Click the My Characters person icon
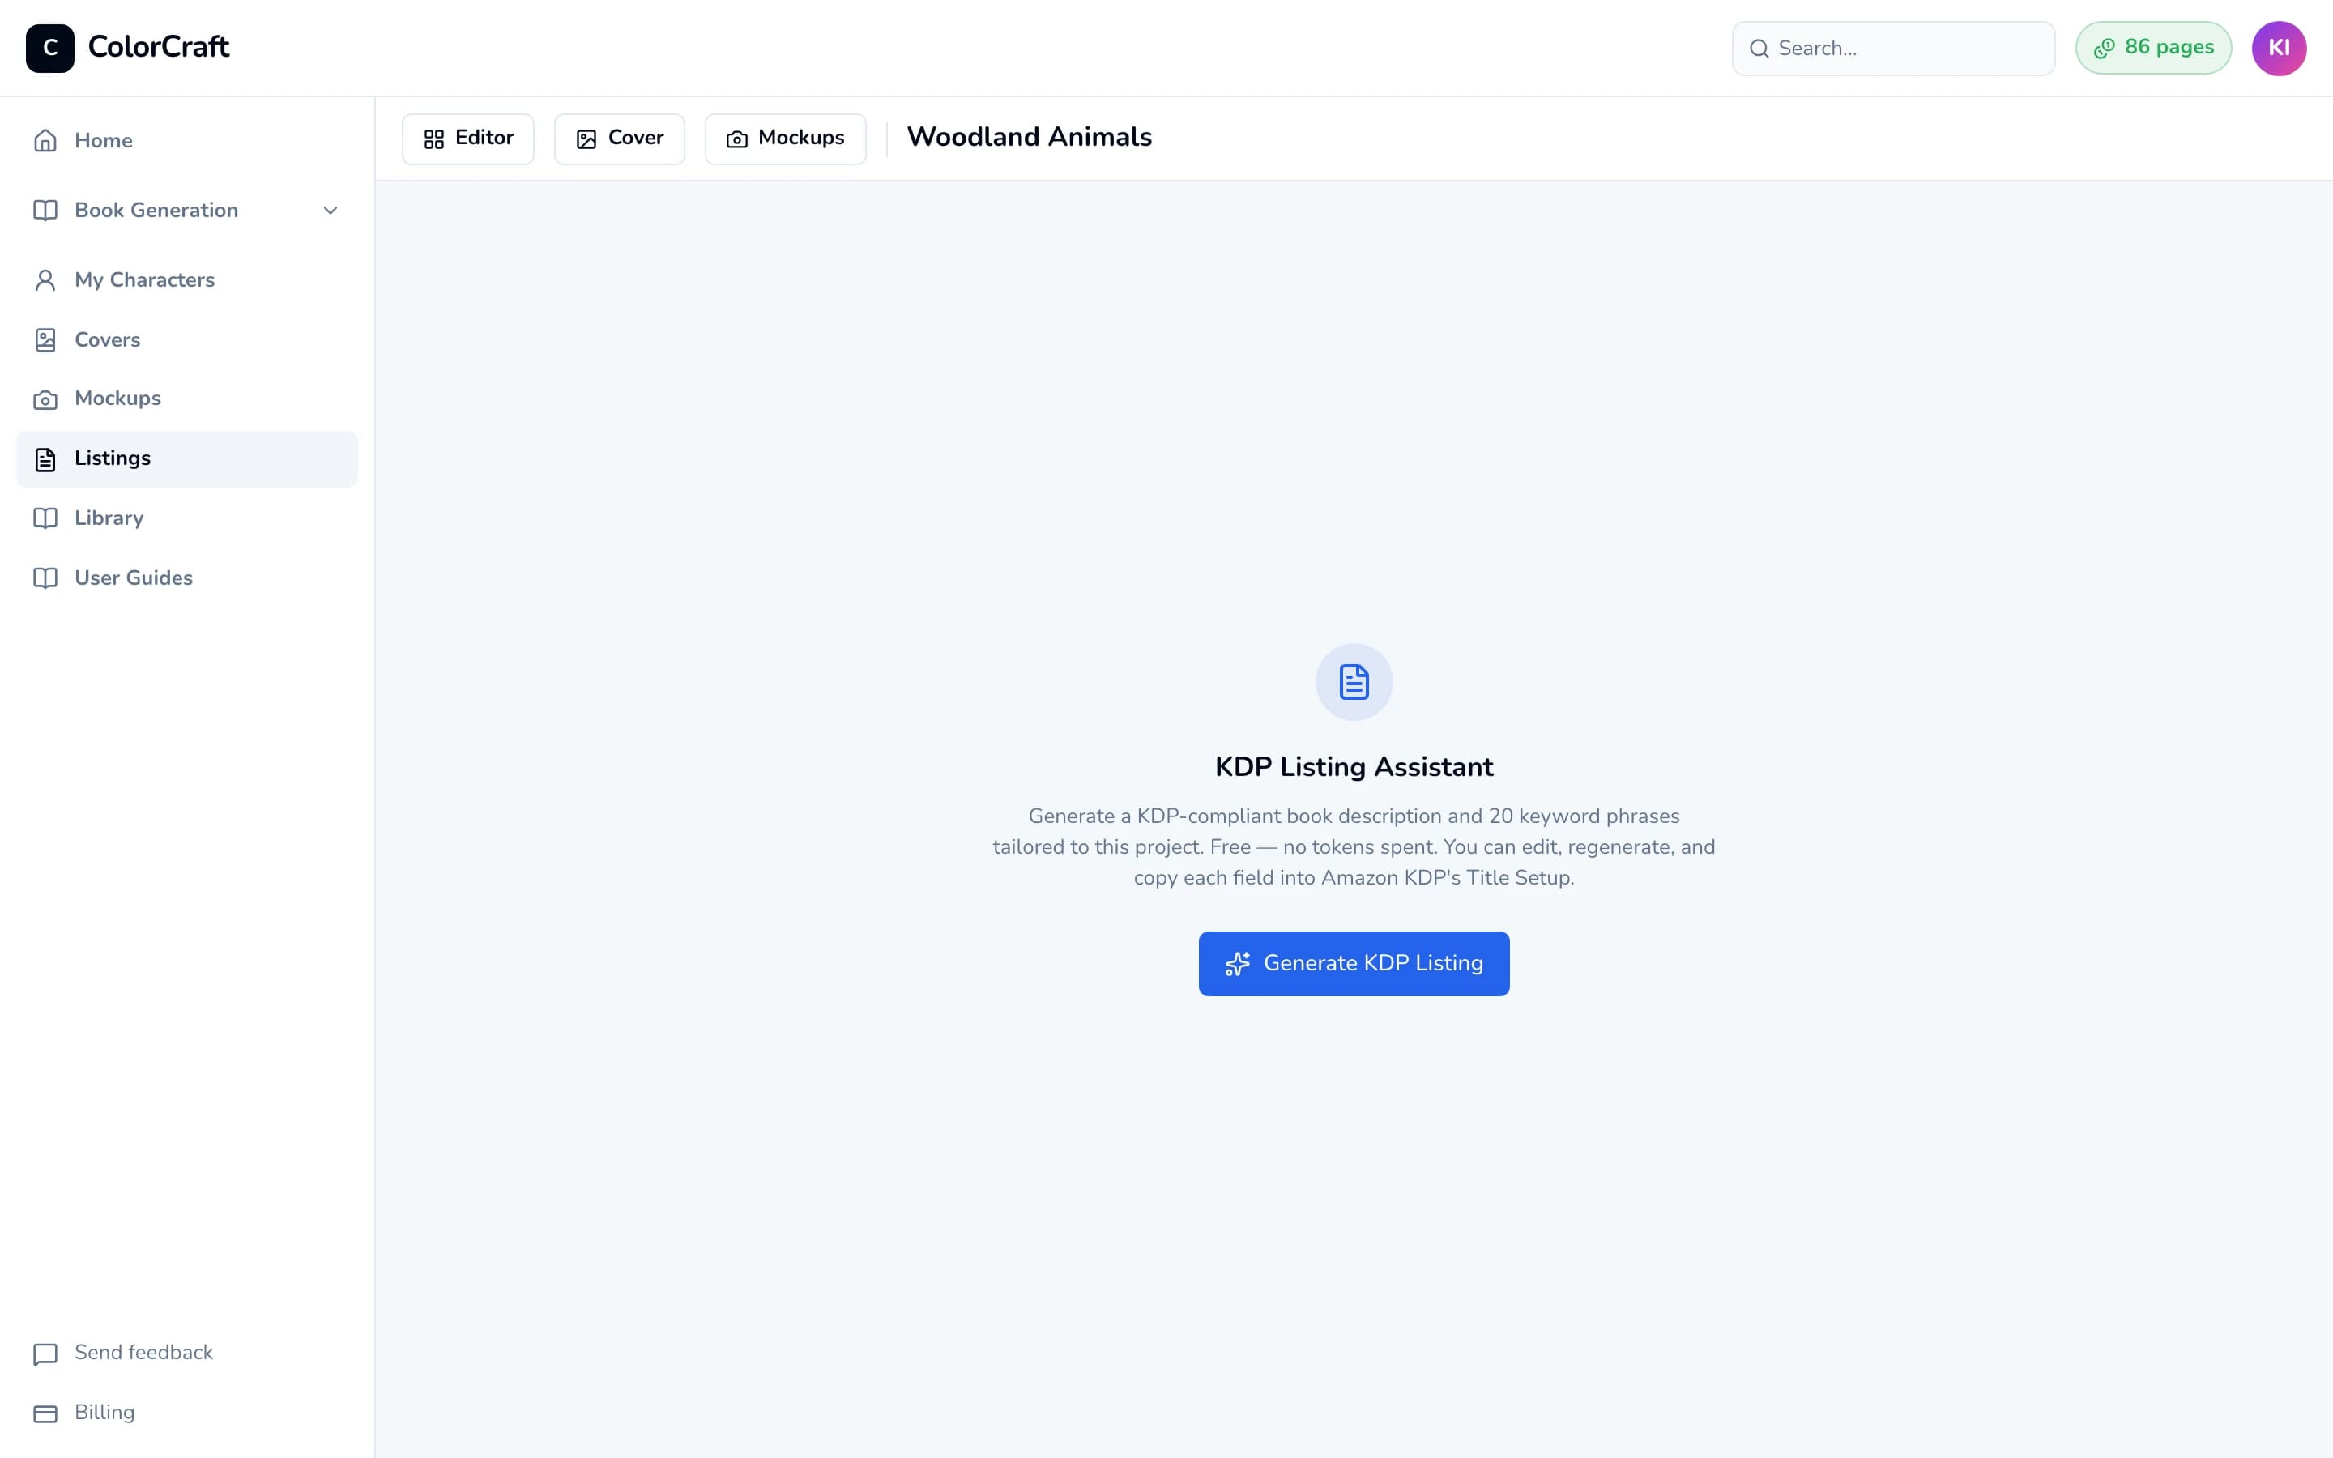Screen dimensions: 2333x1458 click(x=45, y=279)
